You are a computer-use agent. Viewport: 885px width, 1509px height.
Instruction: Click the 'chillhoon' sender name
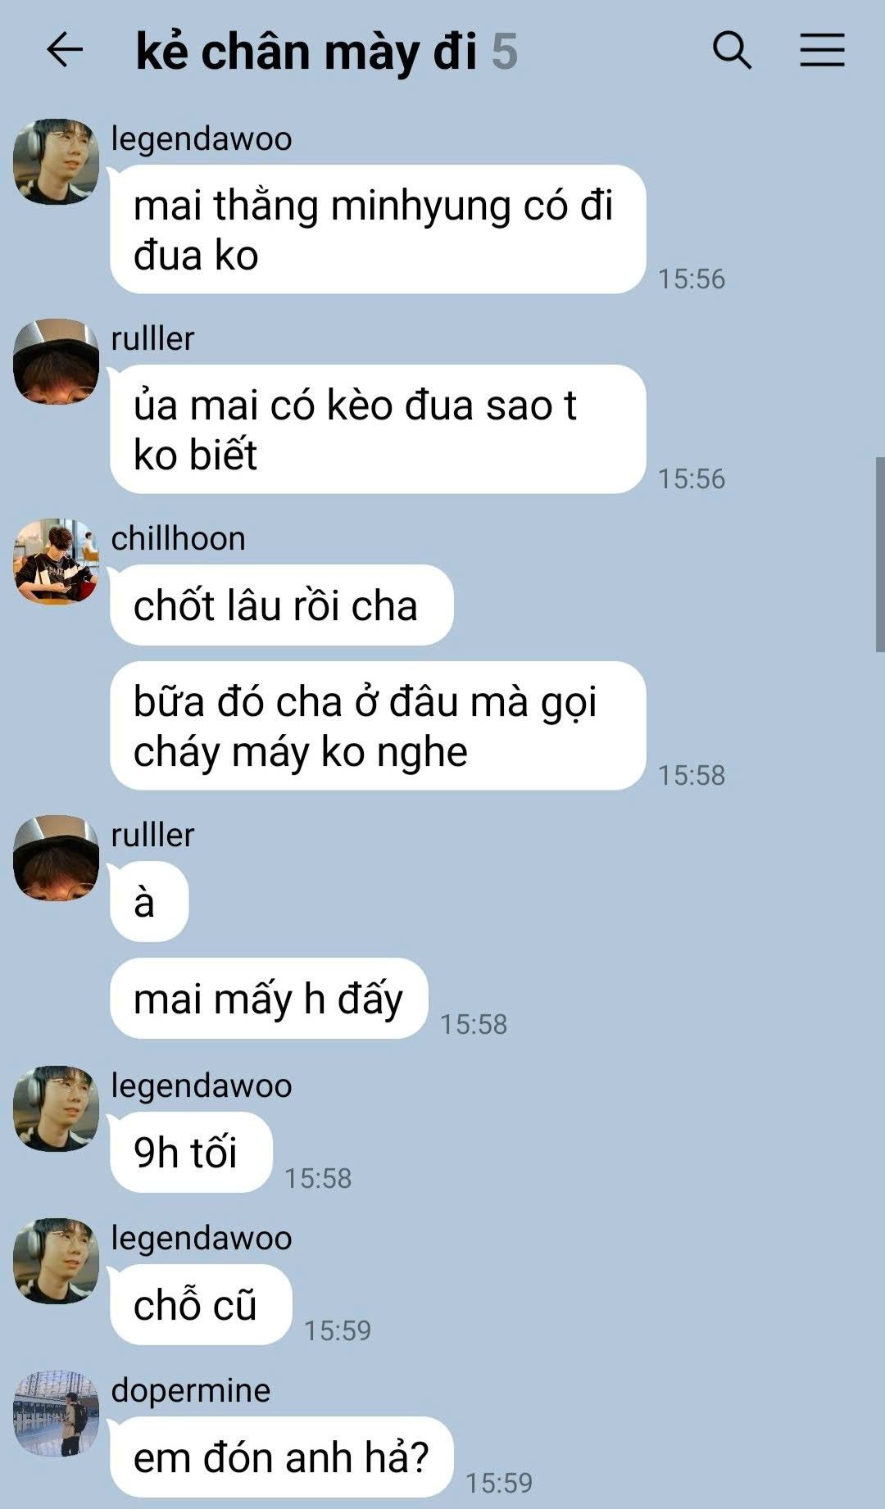coord(179,538)
